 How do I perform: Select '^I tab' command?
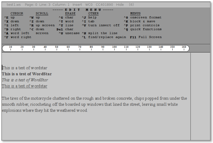88,21
